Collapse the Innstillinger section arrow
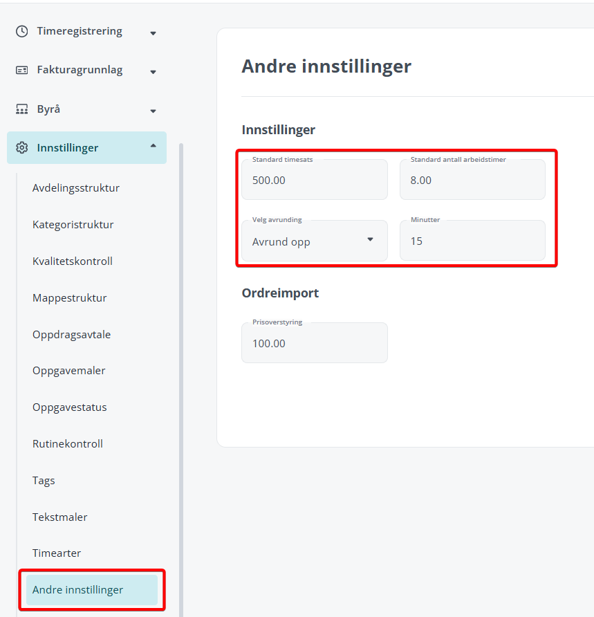The width and height of the screenshot is (594, 617). tap(154, 146)
